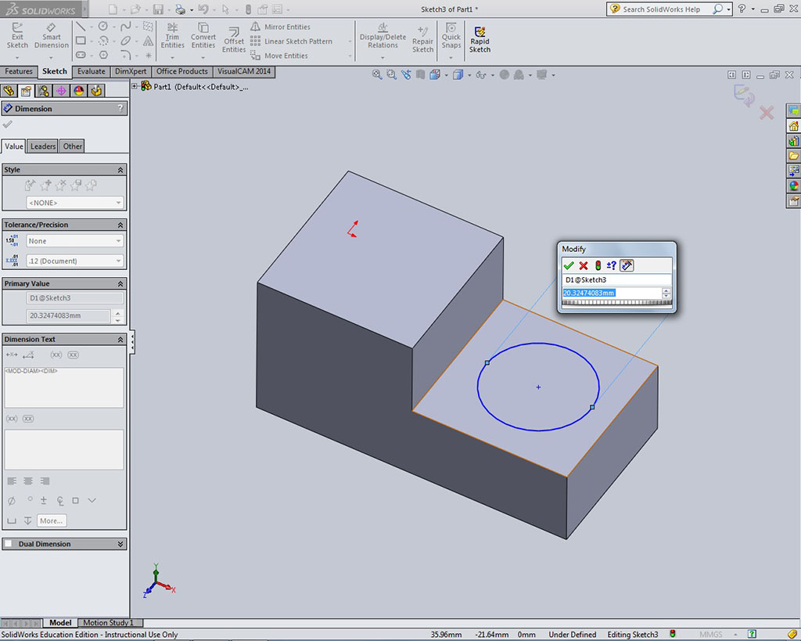Click the Repair Sketch tool
Screen dimensions: 801x641
click(x=422, y=38)
